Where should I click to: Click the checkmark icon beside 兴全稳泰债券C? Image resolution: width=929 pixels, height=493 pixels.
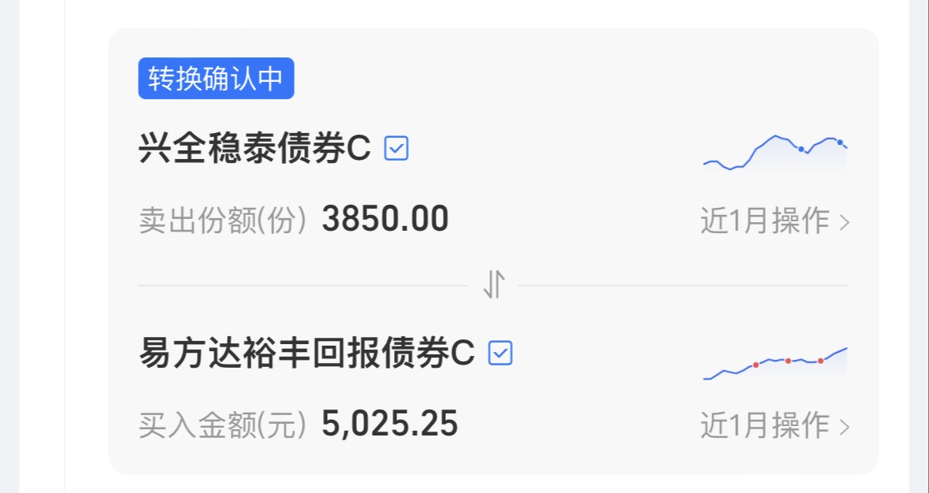(396, 148)
